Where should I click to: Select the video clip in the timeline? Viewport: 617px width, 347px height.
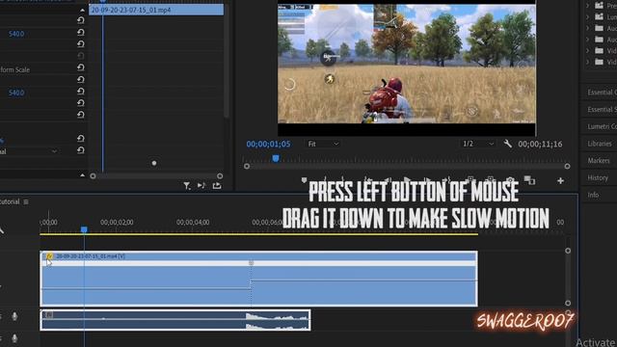(x=259, y=279)
